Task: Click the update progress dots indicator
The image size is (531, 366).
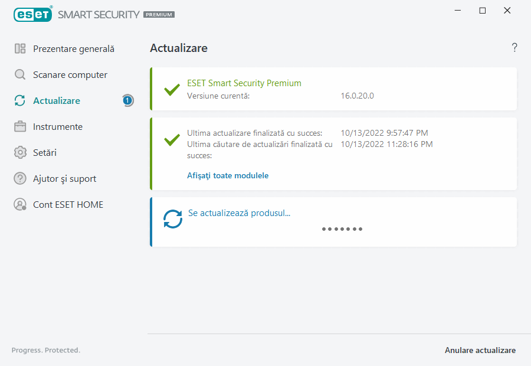Action: point(342,229)
